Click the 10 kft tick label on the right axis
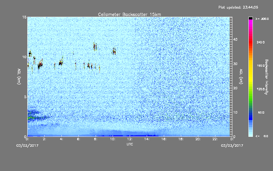Screen dimensions: 273x171 coord(235,113)
